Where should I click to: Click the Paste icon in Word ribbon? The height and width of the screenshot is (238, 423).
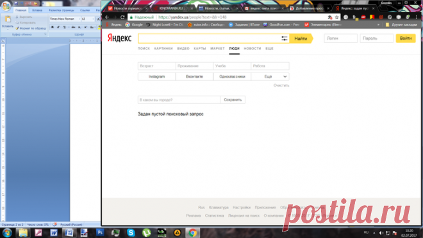point(8,21)
